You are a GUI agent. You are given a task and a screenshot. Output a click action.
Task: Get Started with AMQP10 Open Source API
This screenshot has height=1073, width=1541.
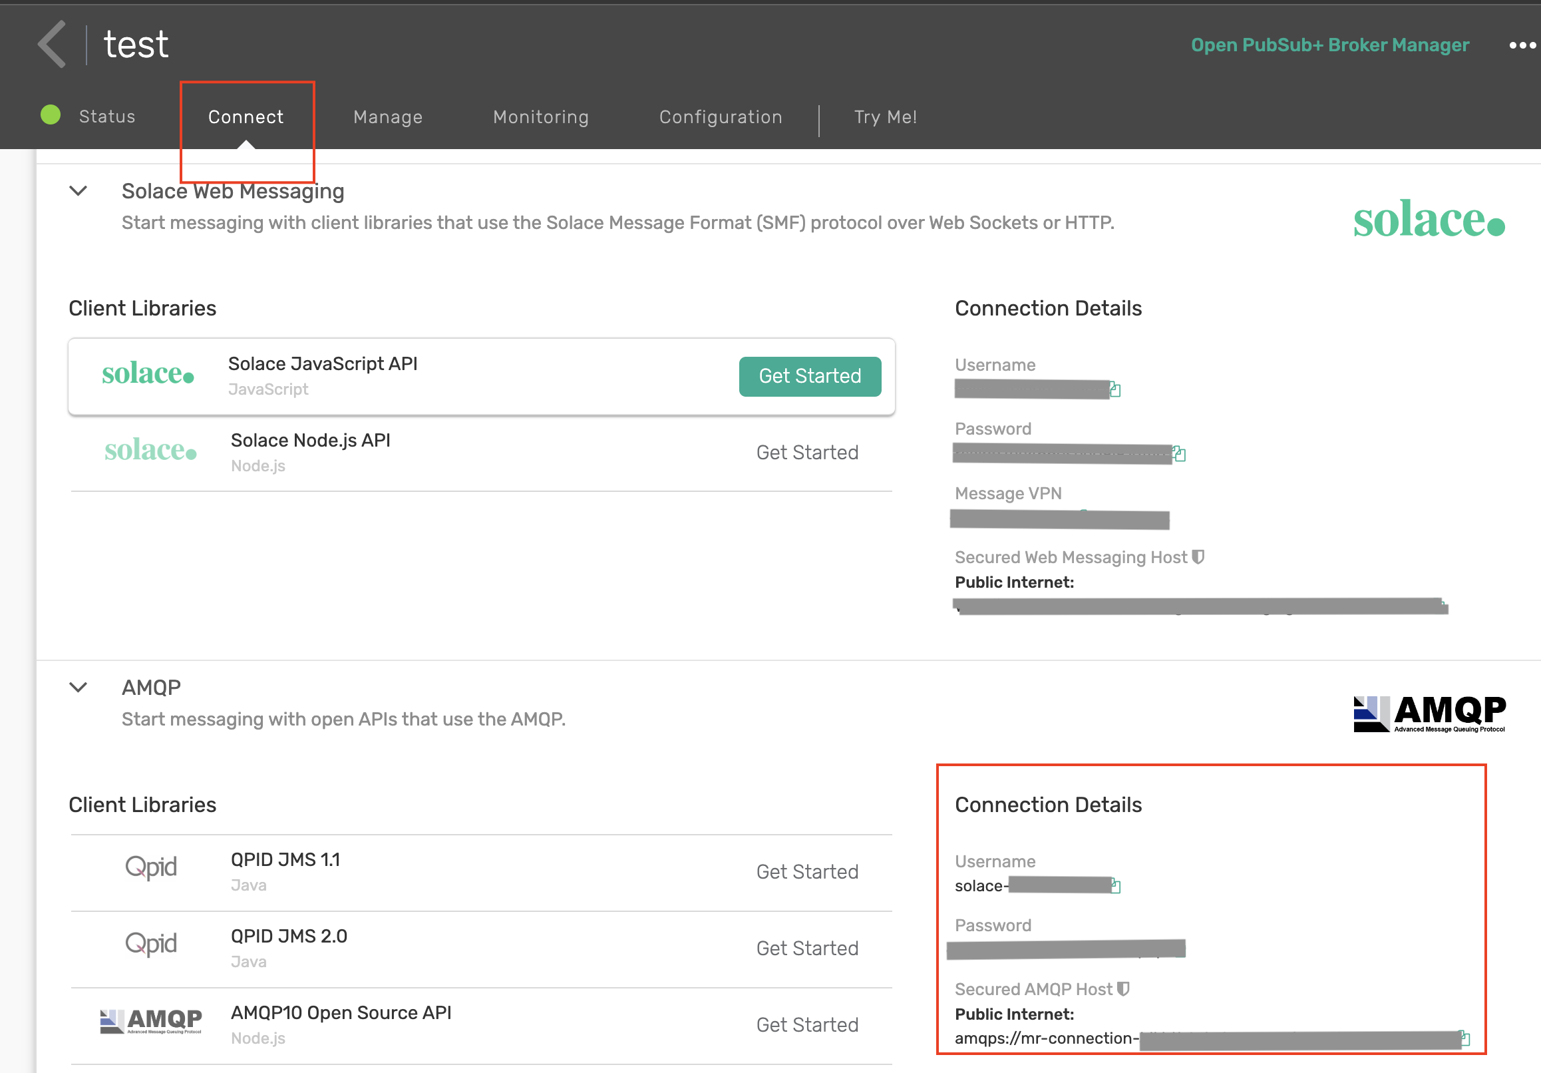[x=807, y=1024]
